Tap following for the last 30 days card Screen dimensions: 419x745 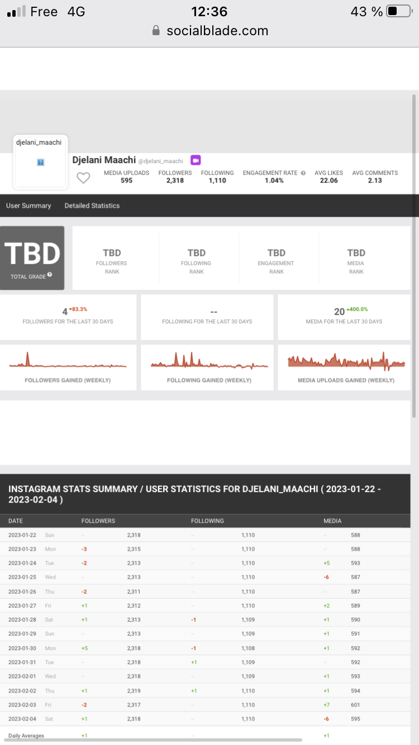(207, 317)
